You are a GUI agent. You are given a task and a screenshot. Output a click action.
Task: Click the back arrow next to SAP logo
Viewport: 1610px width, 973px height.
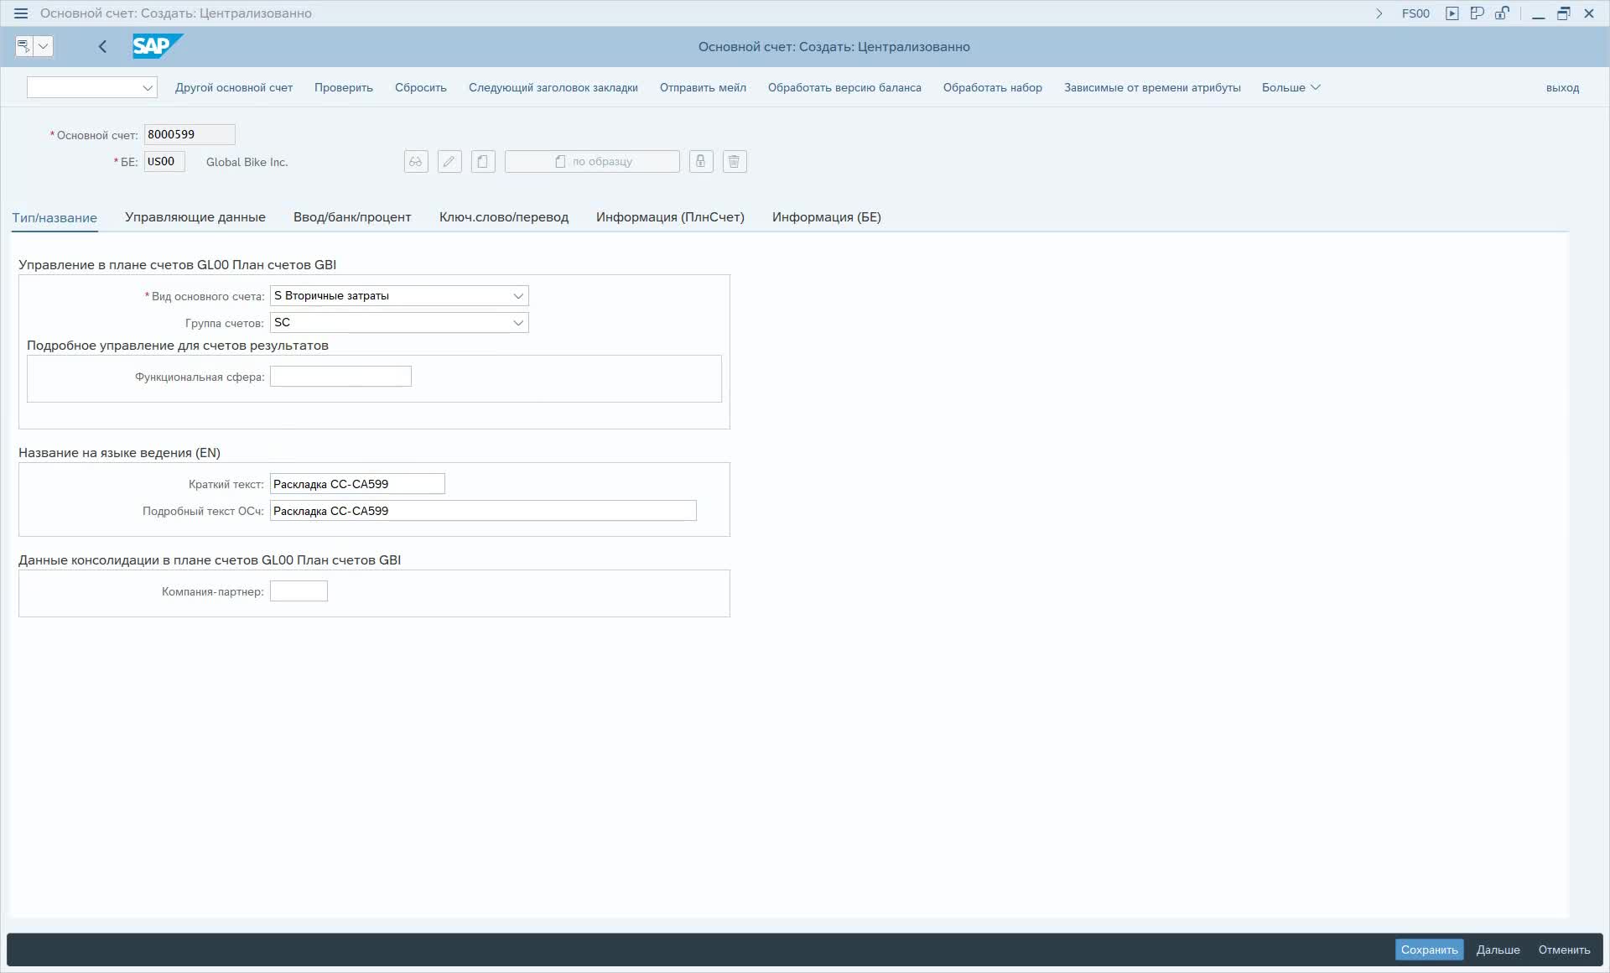[102, 47]
